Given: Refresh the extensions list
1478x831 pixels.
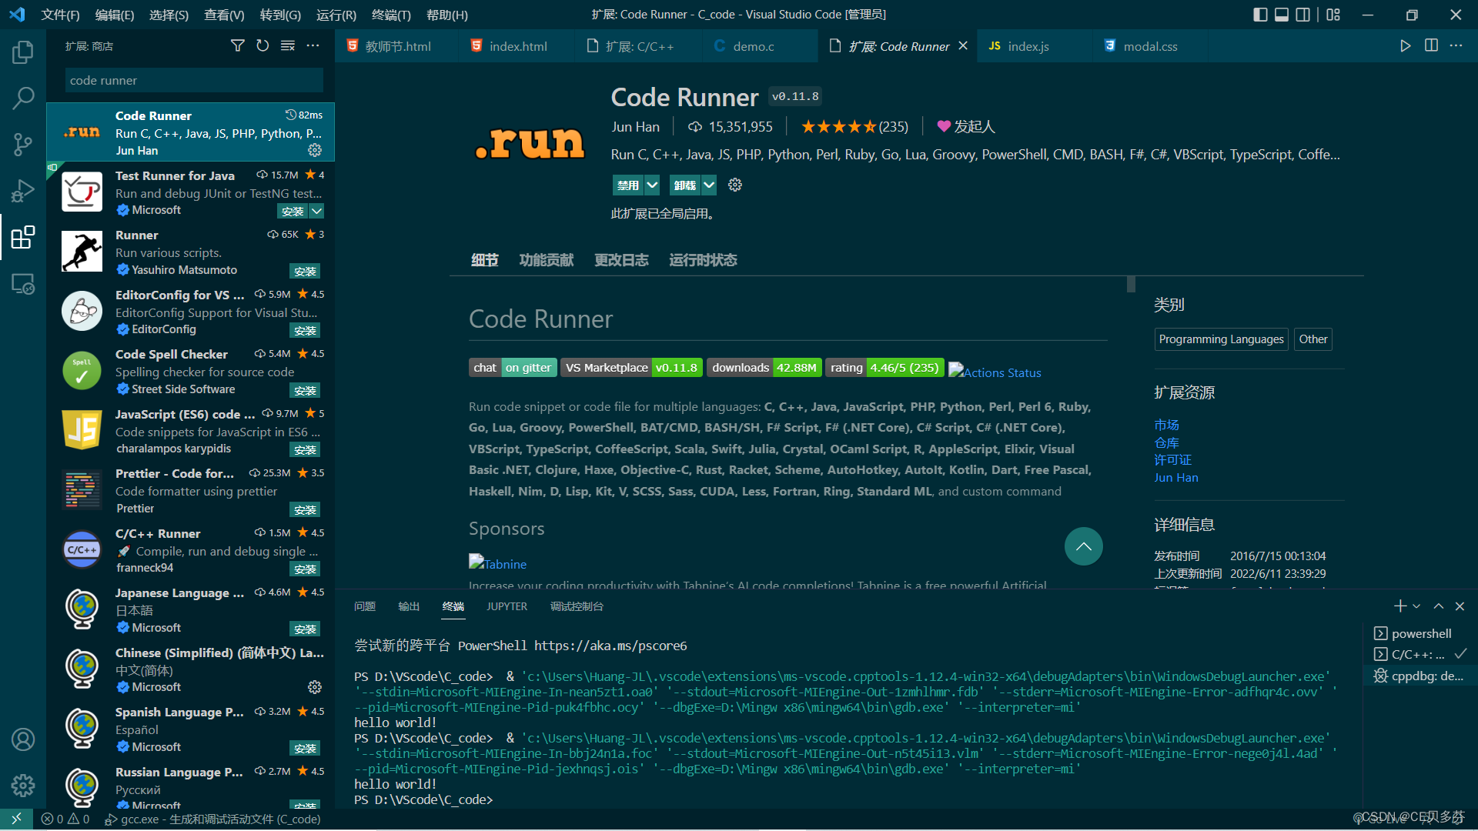Looking at the screenshot, I should click(262, 46).
